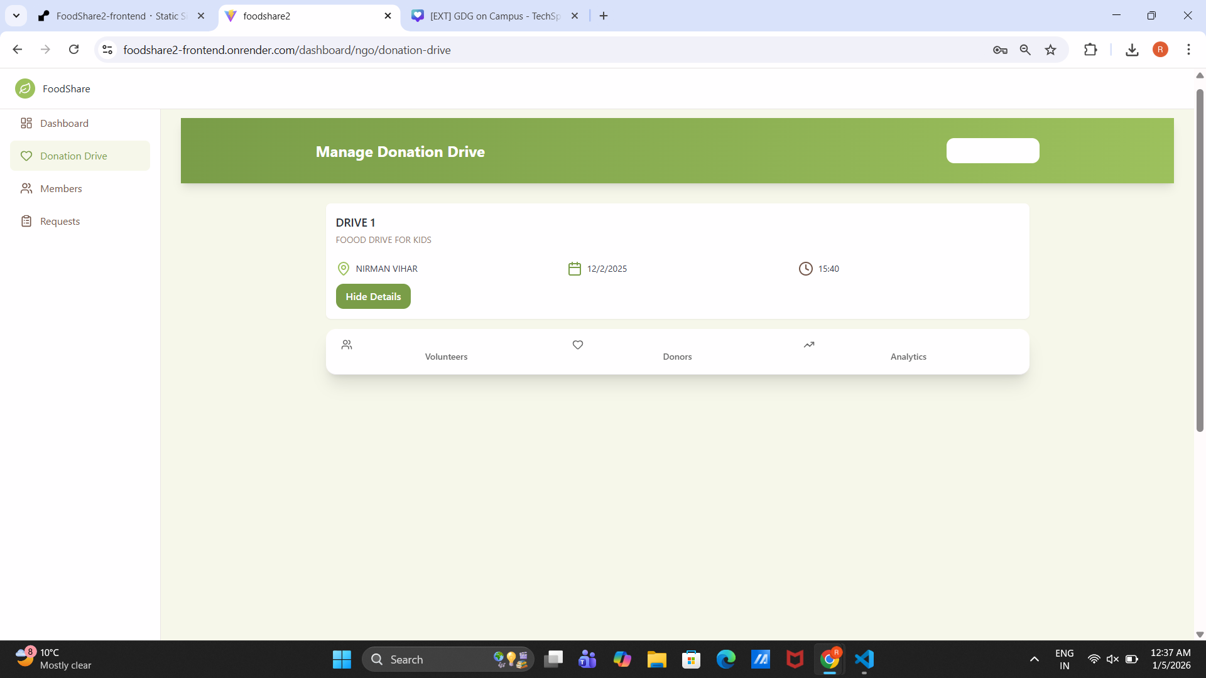Click the location pin icon beside NIRMAN VIHAR
This screenshot has height=678, width=1206.
344,269
